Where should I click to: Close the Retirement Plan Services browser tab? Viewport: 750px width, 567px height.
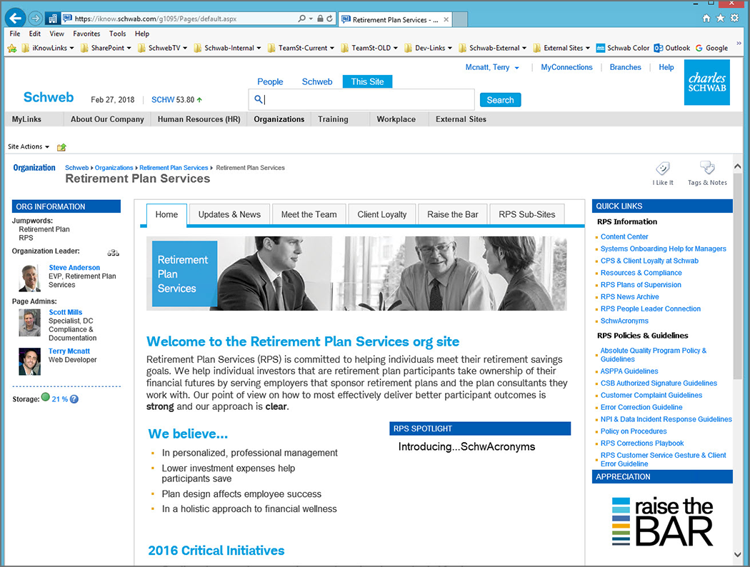click(446, 19)
